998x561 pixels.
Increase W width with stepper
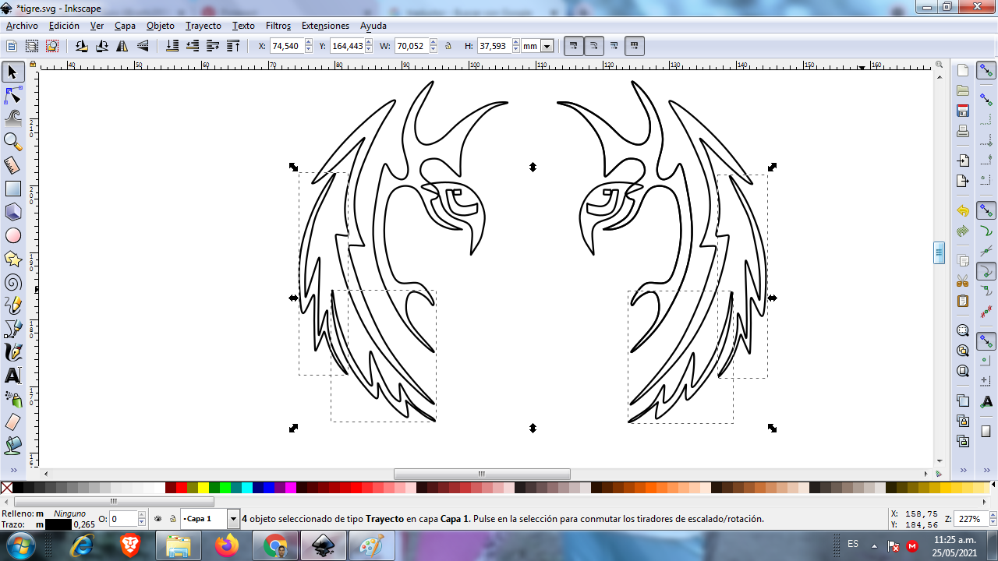coord(434,43)
